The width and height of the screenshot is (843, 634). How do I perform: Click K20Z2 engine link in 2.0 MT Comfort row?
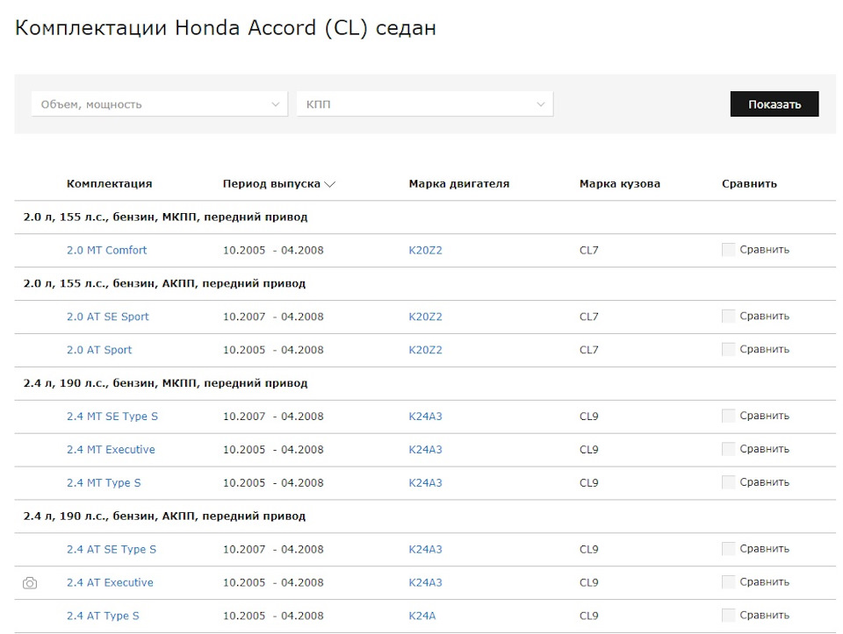[x=425, y=250]
